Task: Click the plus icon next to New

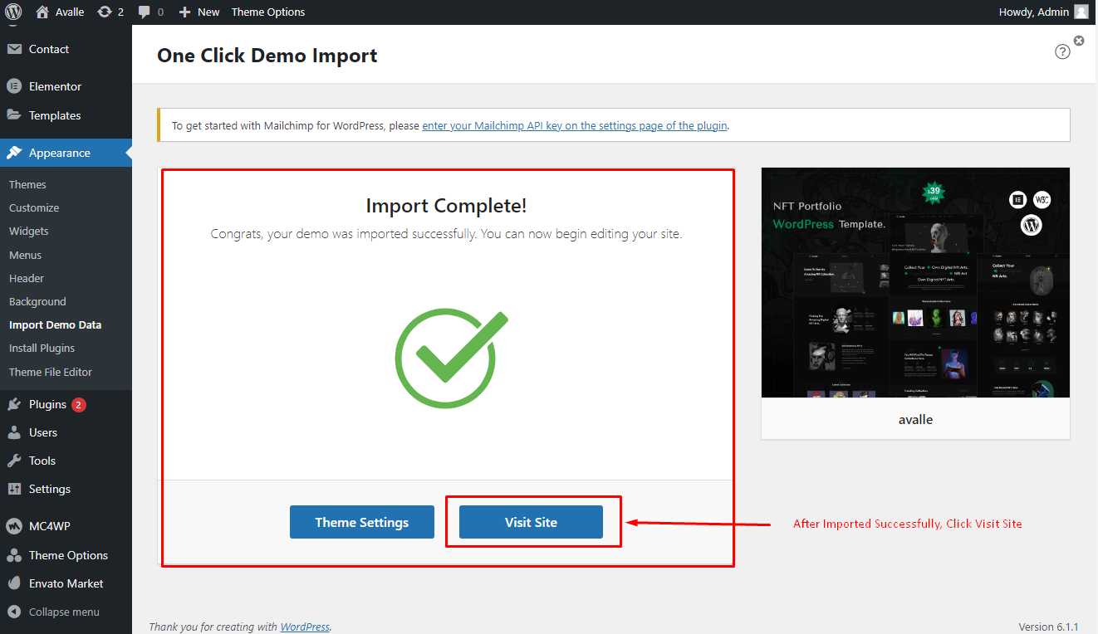Action: click(x=184, y=12)
